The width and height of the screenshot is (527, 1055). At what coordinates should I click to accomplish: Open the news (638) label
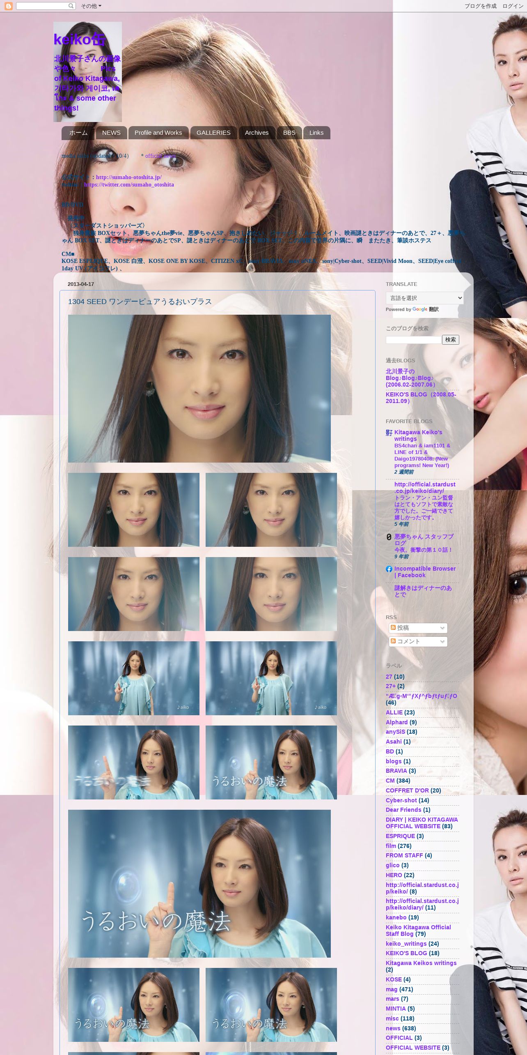[x=393, y=1028]
